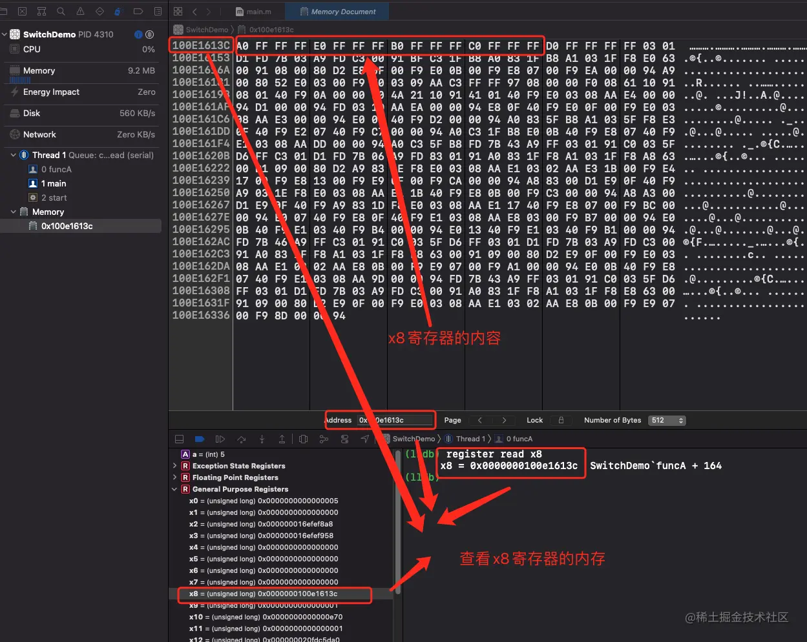The image size is (807, 642).
Task: Hide the debug area panel
Action: tap(179, 439)
